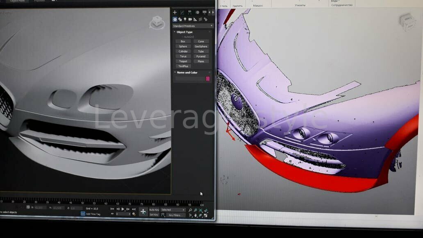Jump to the timeline start frame
Viewport: 423px width, 238px height.
point(112,209)
